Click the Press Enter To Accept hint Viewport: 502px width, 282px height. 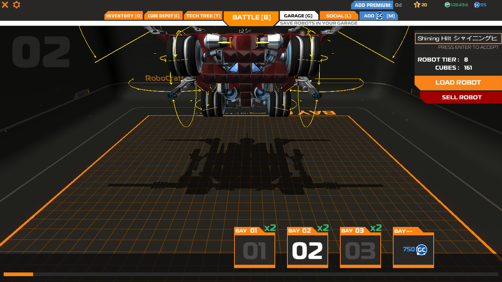(x=468, y=47)
